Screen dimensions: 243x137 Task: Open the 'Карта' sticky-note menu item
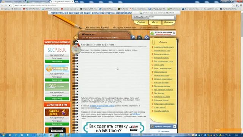point(155,22)
